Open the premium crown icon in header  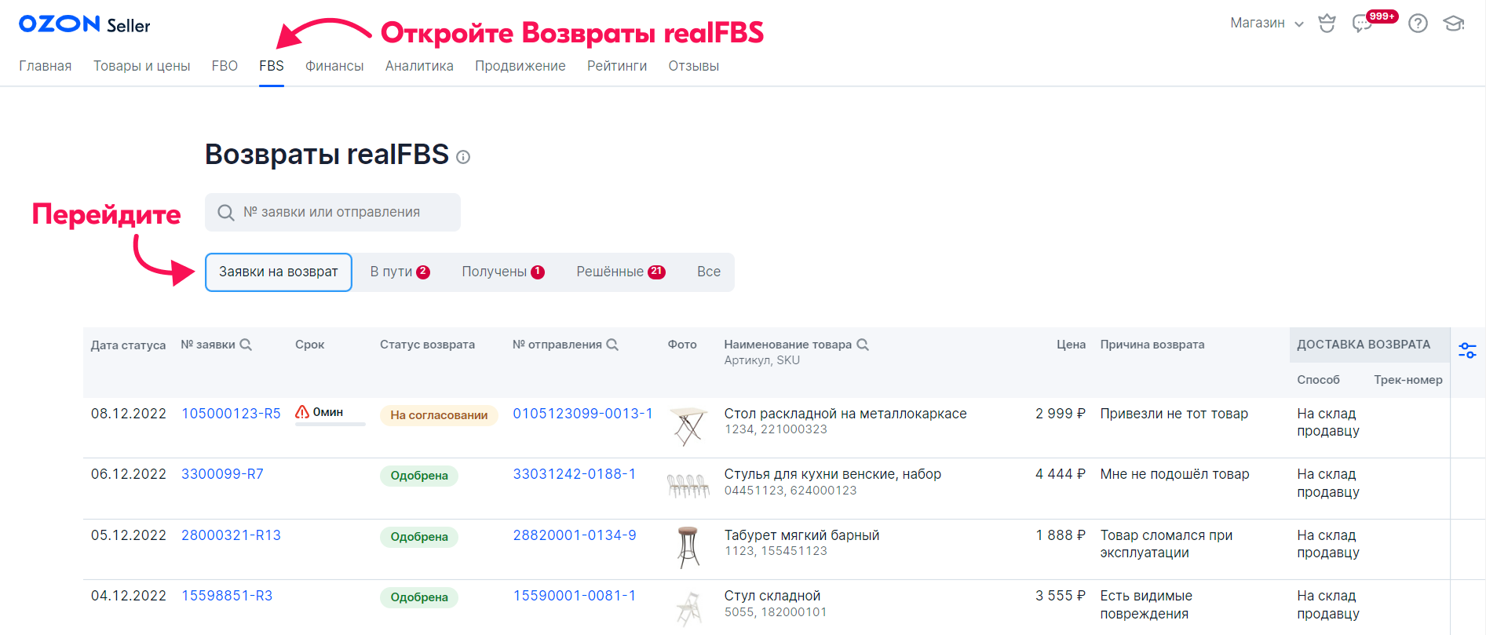coord(1327,24)
